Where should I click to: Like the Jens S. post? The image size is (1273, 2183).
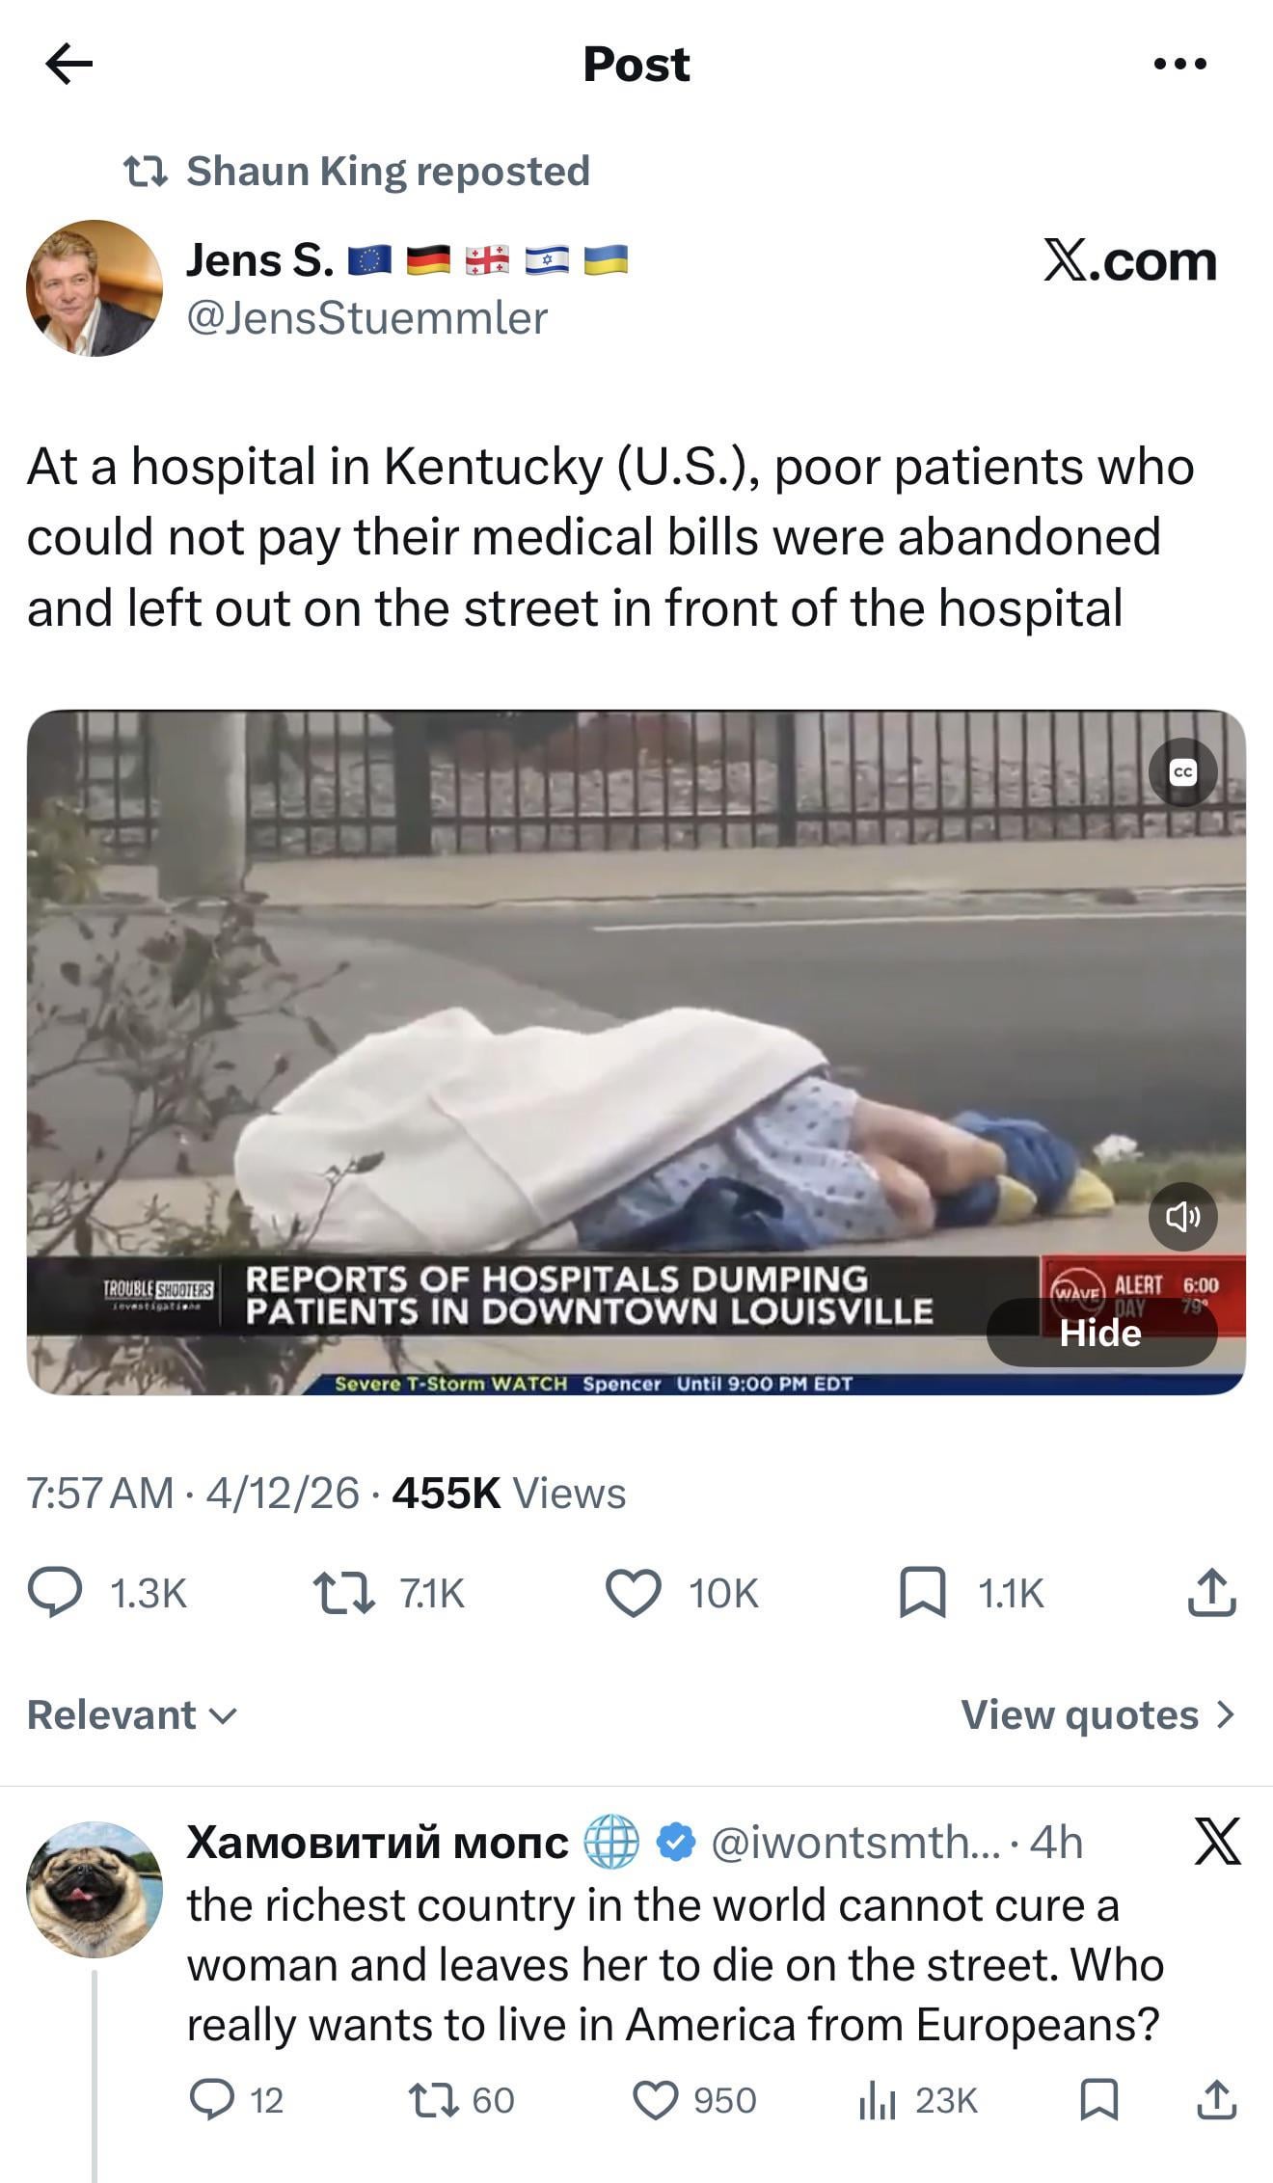point(681,1594)
